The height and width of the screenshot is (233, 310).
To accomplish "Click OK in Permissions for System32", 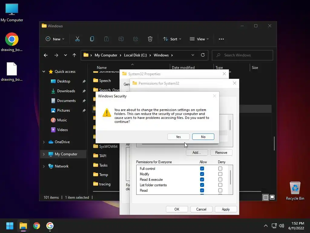I will click(177, 209).
